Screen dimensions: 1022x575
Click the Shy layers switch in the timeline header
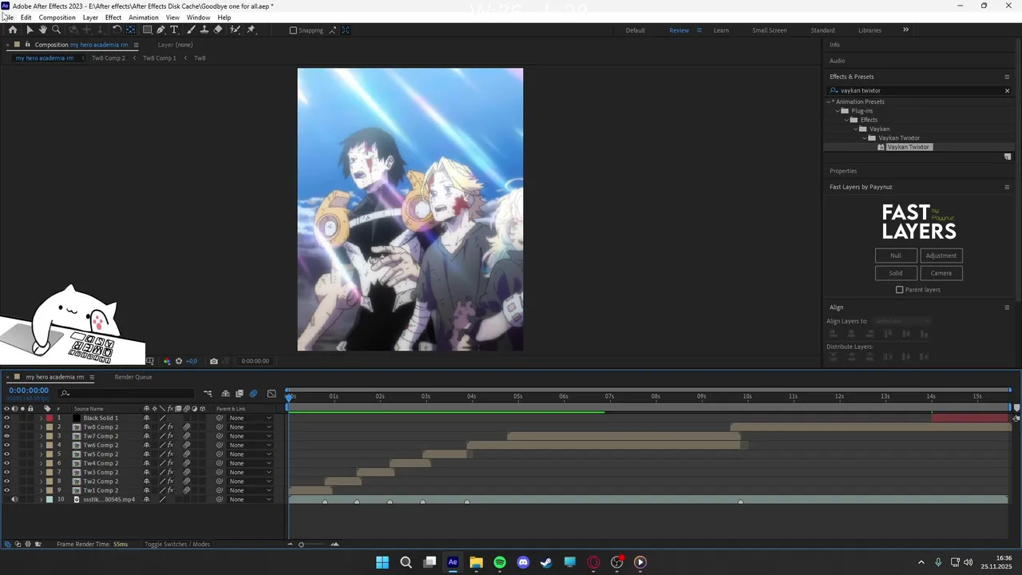pyautogui.click(x=226, y=393)
